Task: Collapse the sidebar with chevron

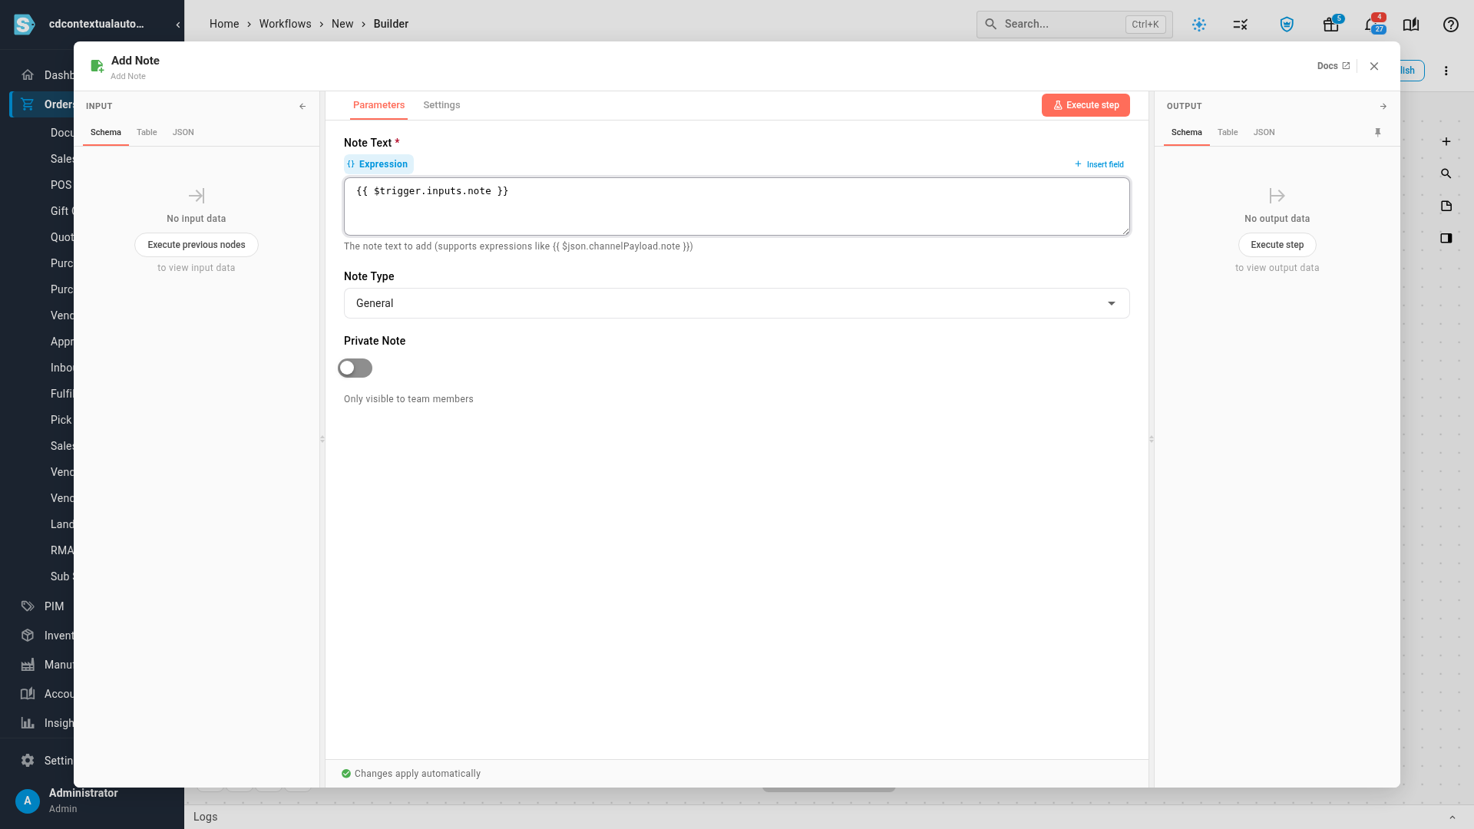Action: pos(178,25)
